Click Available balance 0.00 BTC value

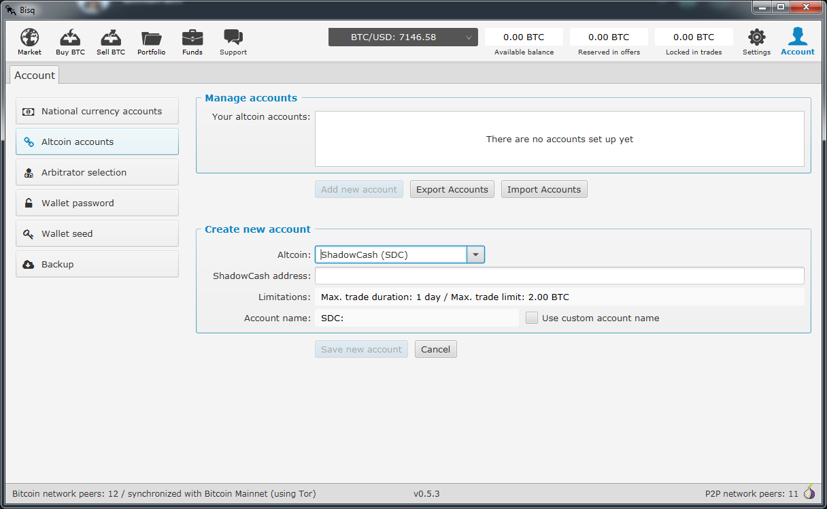pyautogui.click(x=524, y=37)
